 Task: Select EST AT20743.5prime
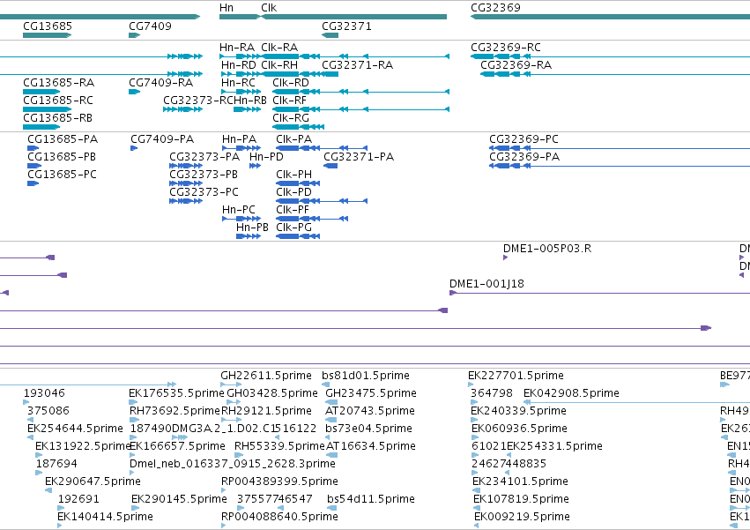pos(370,411)
